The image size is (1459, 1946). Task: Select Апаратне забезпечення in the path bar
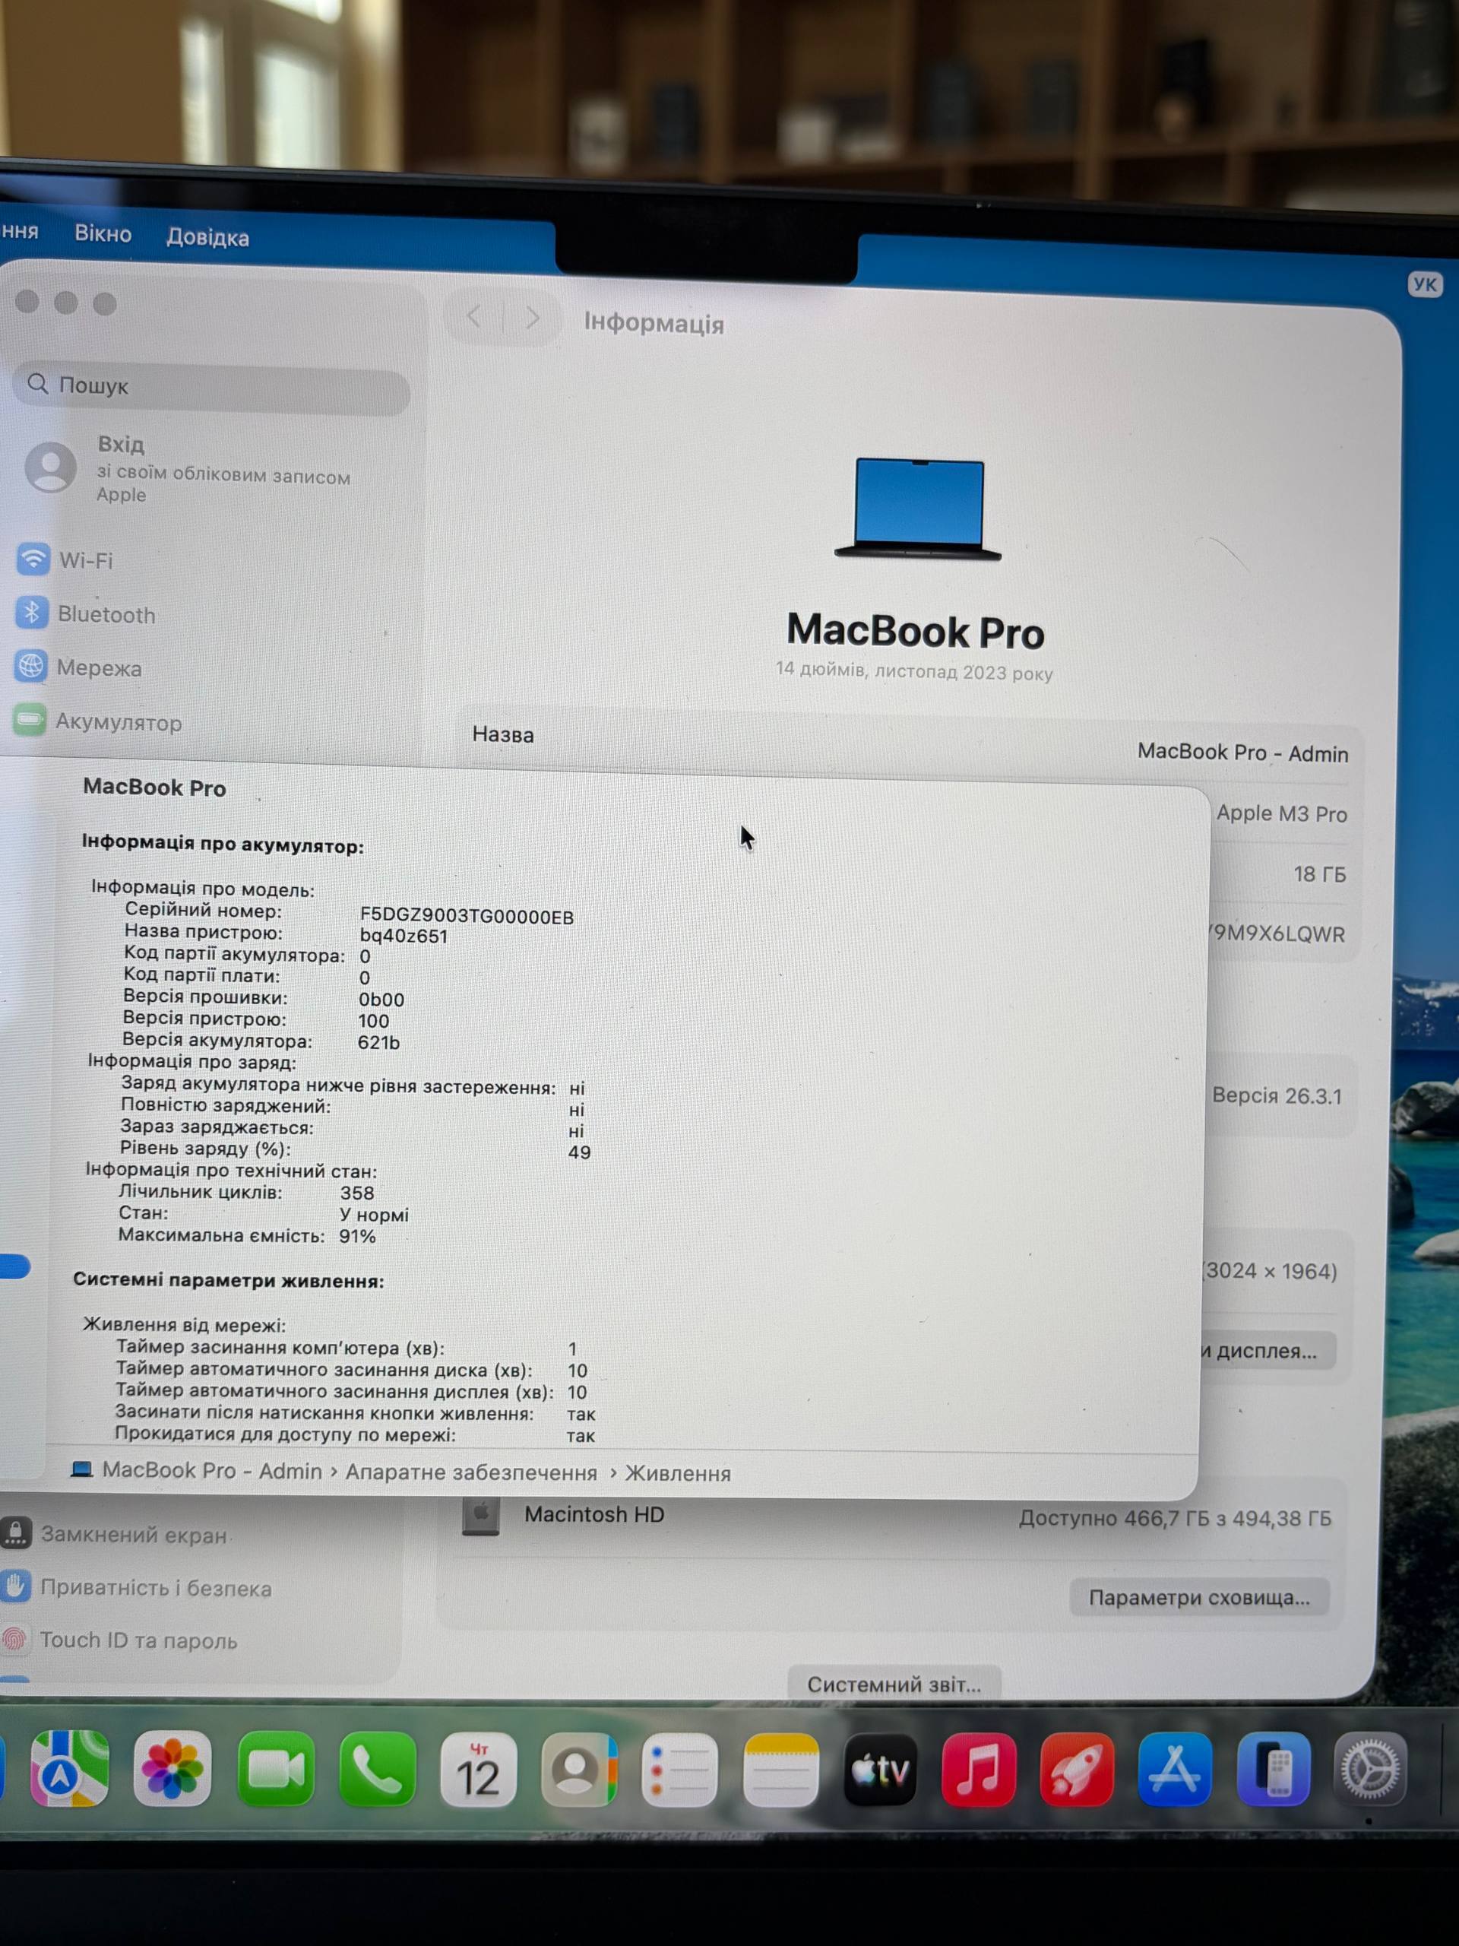click(x=471, y=1472)
